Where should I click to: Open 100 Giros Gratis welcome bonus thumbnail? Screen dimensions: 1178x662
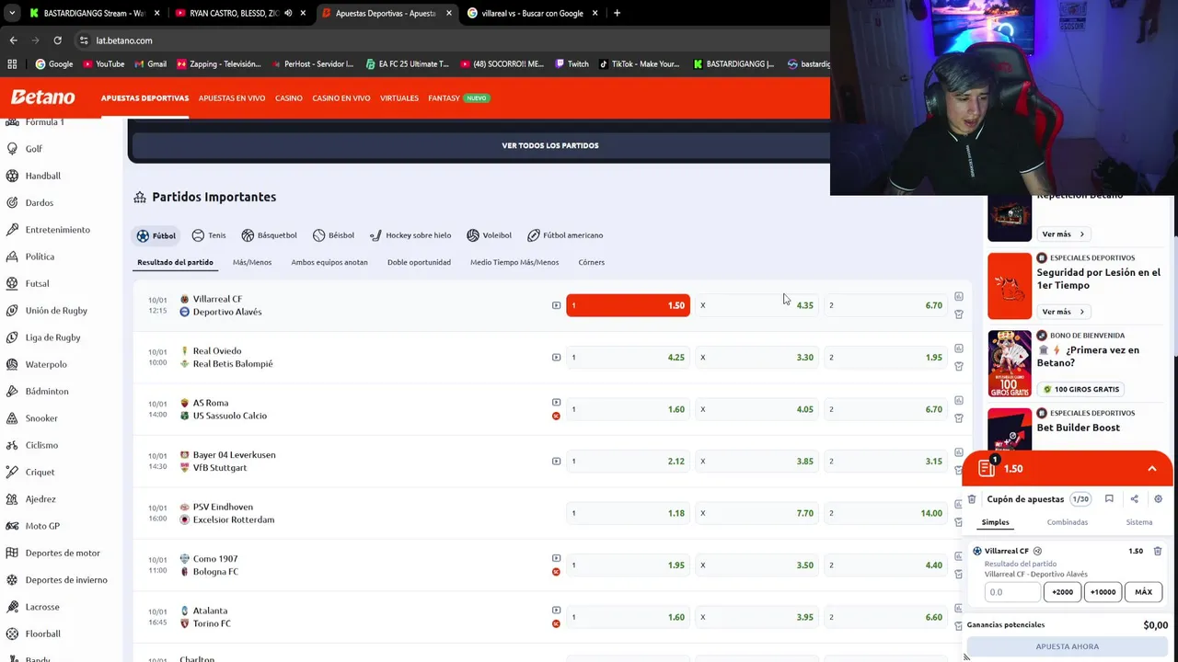1010,364
